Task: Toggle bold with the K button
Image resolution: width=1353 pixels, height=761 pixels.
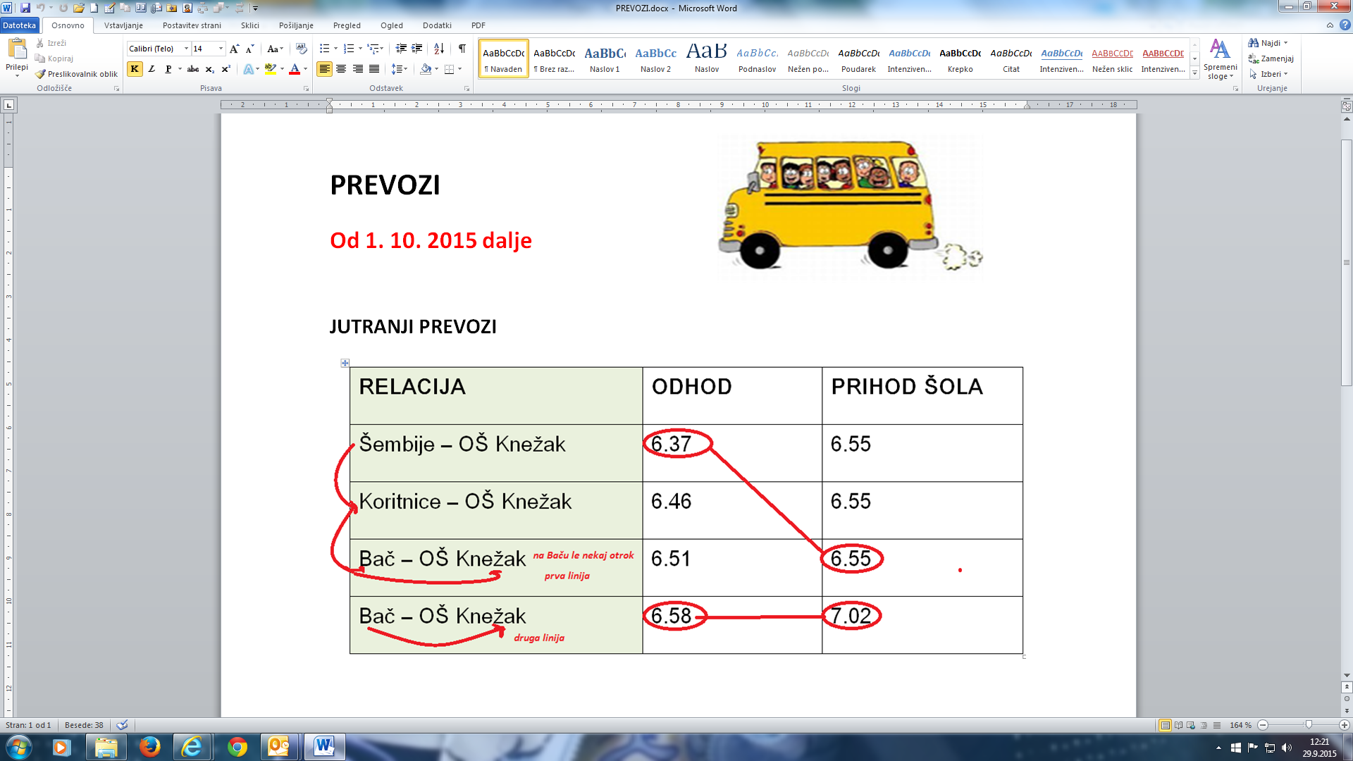Action: (134, 69)
